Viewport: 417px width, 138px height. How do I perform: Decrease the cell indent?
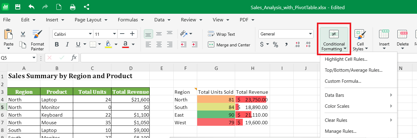coord(184,45)
